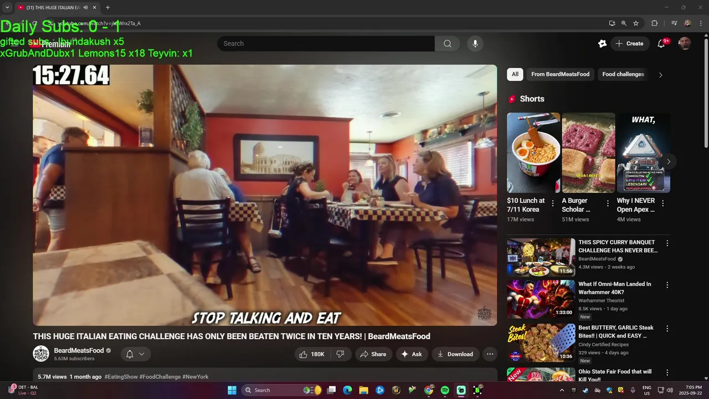Play the Omni-Man Warhammer 40K thumbnail
This screenshot has width=709, height=399.
coord(541,299)
